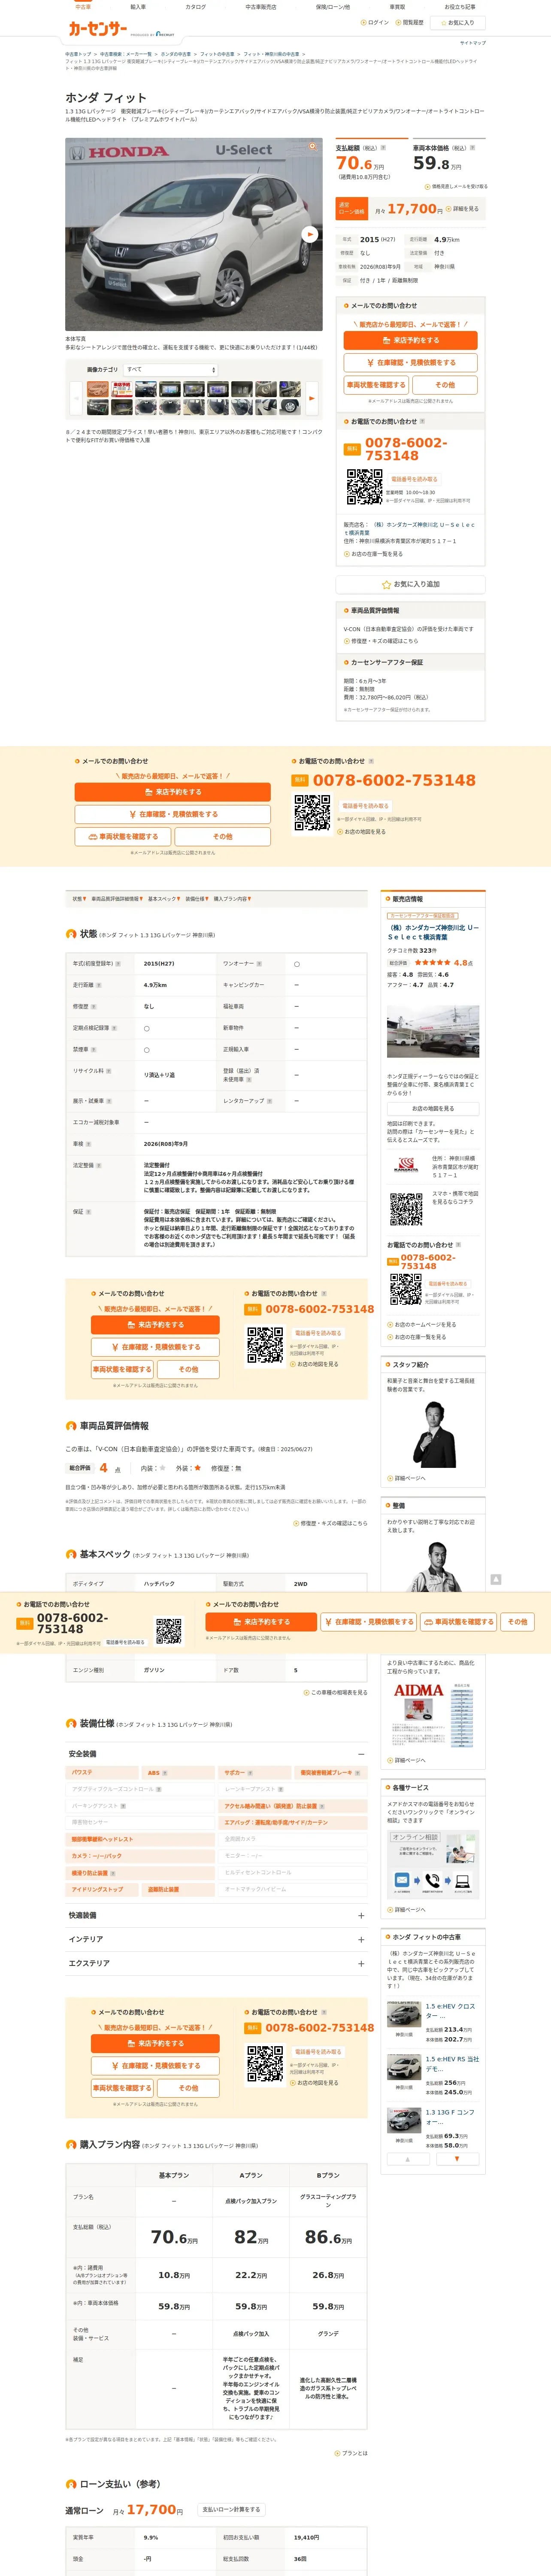Click the help icon next to ワンオーナー row
This screenshot has width=551, height=2576.
coord(259,964)
